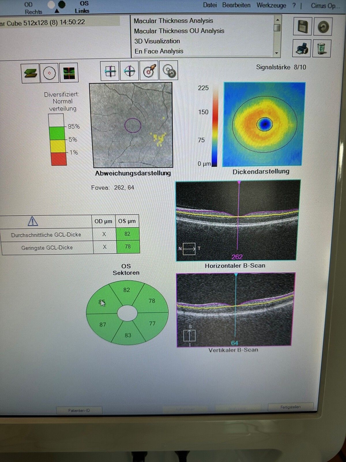This screenshot has height=462, width=346.
Task: Click the first crosshair alignment icon
Action: pyautogui.click(x=110, y=71)
